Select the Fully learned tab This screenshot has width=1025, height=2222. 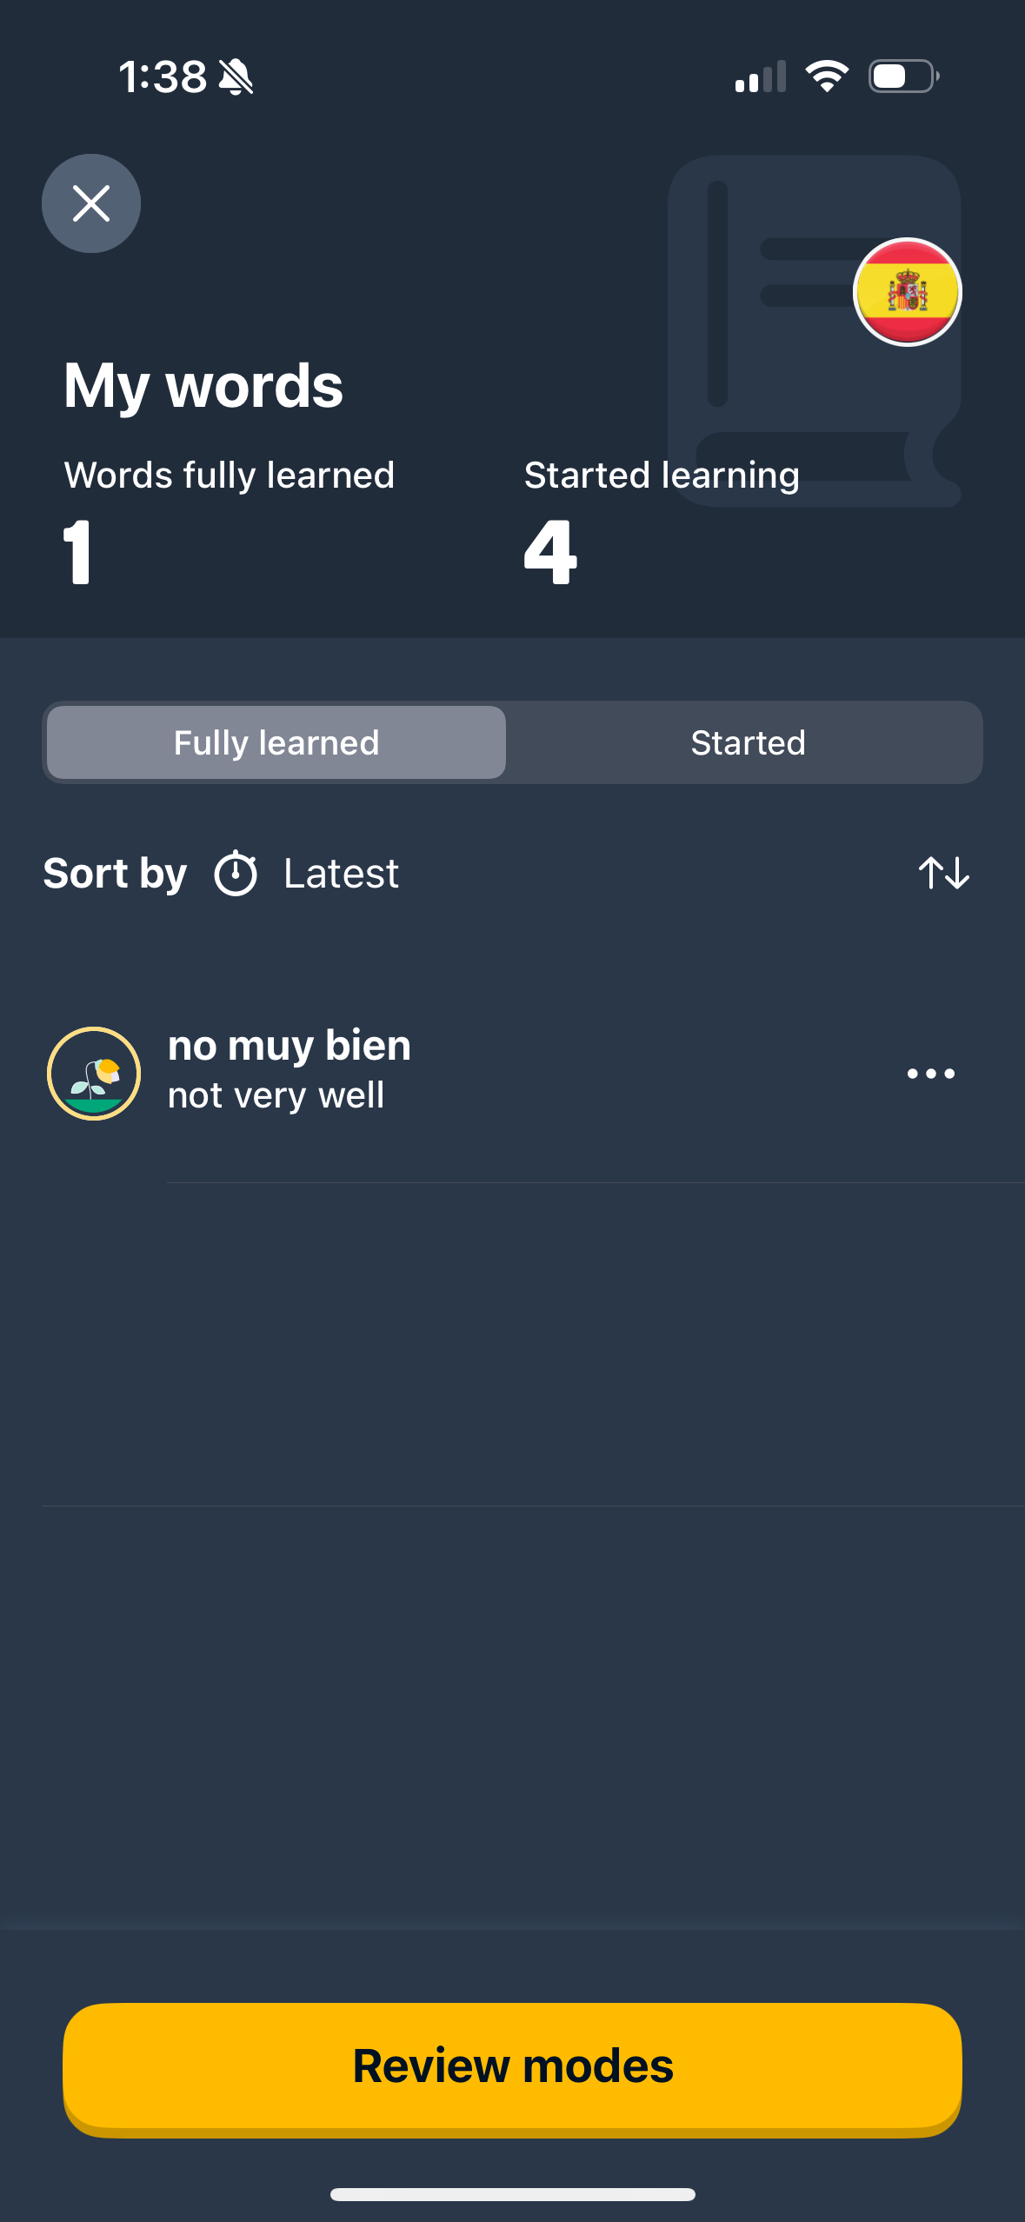[276, 742]
